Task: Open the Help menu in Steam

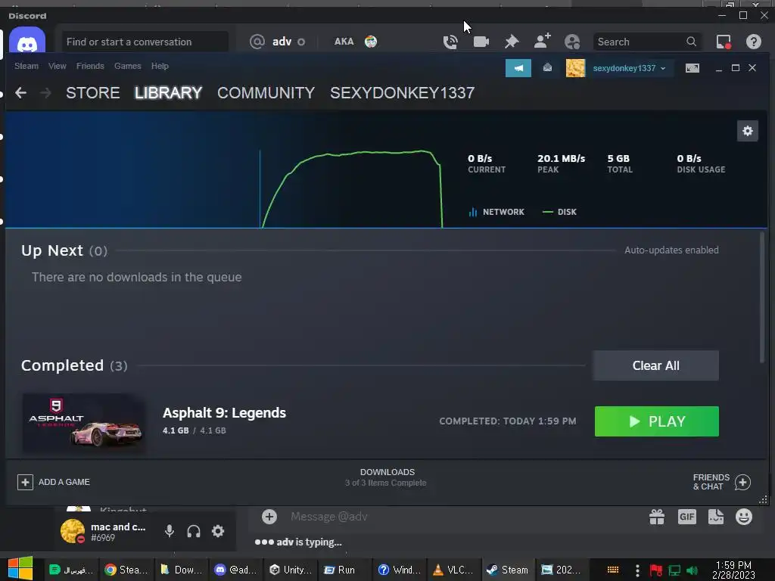Action: click(x=160, y=66)
